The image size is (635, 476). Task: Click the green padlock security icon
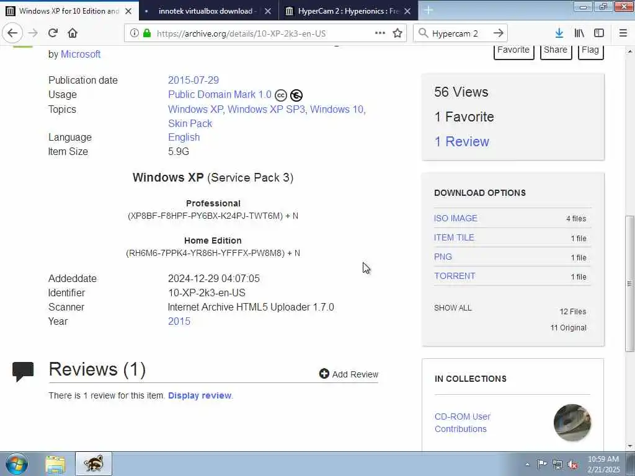[x=147, y=33]
